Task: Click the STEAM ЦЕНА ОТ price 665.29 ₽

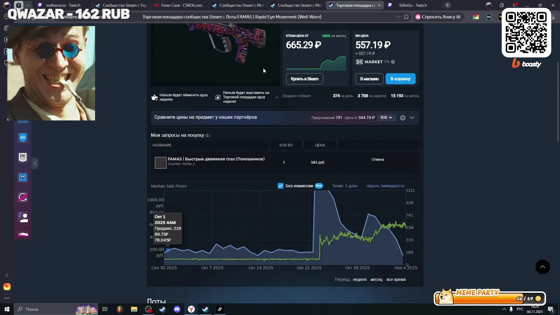Action: [x=304, y=45]
